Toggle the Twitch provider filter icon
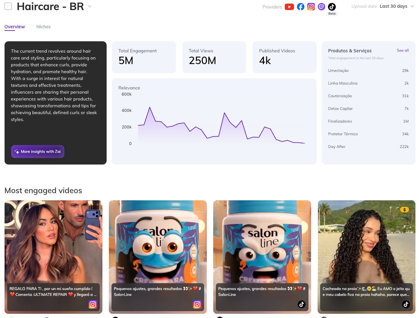419x318 pixels. click(x=321, y=7)
